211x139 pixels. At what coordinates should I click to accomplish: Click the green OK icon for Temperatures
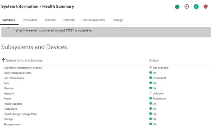(x=150, y=124)
